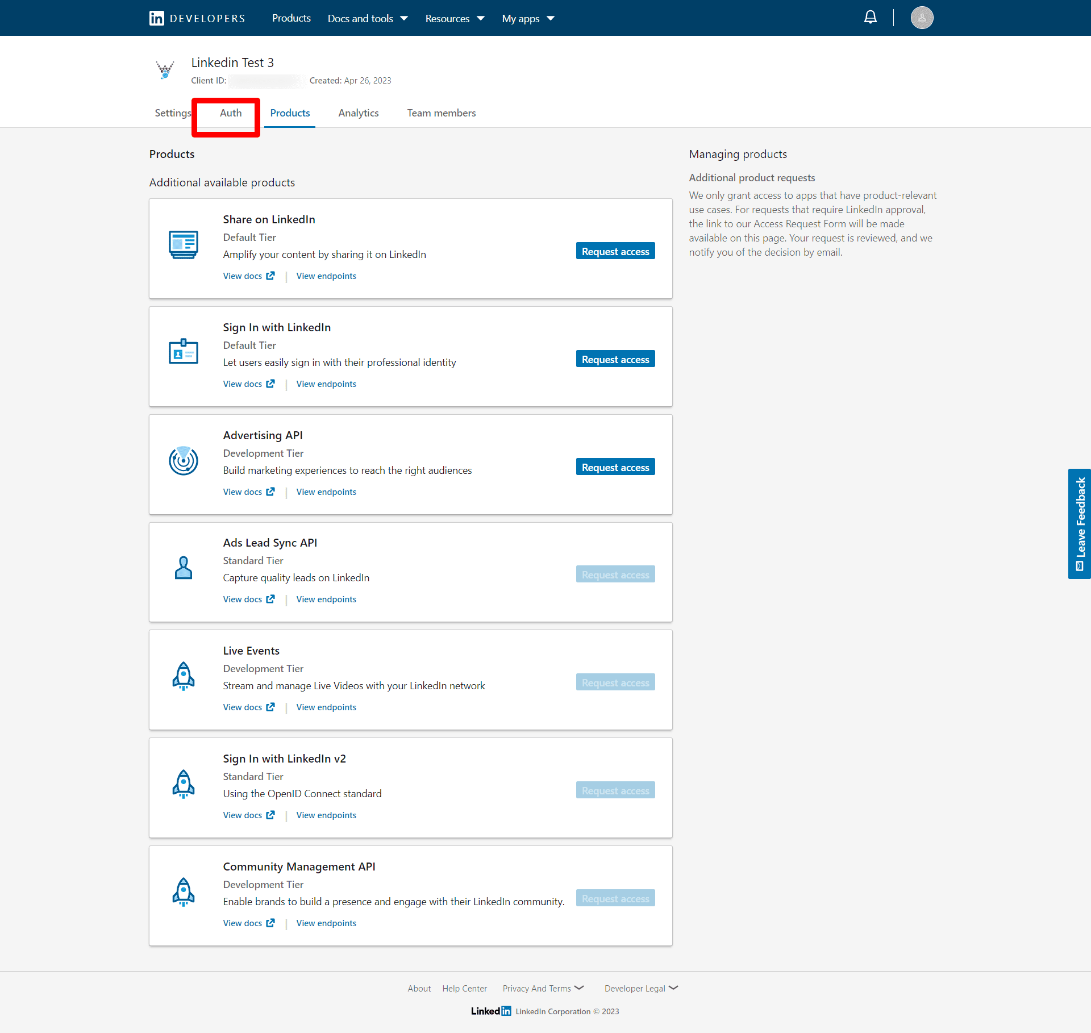Click the 'Created: Apr 26, 2023' text
1091x1033 pixels.
pyautogui.click(x=351, y=81)
